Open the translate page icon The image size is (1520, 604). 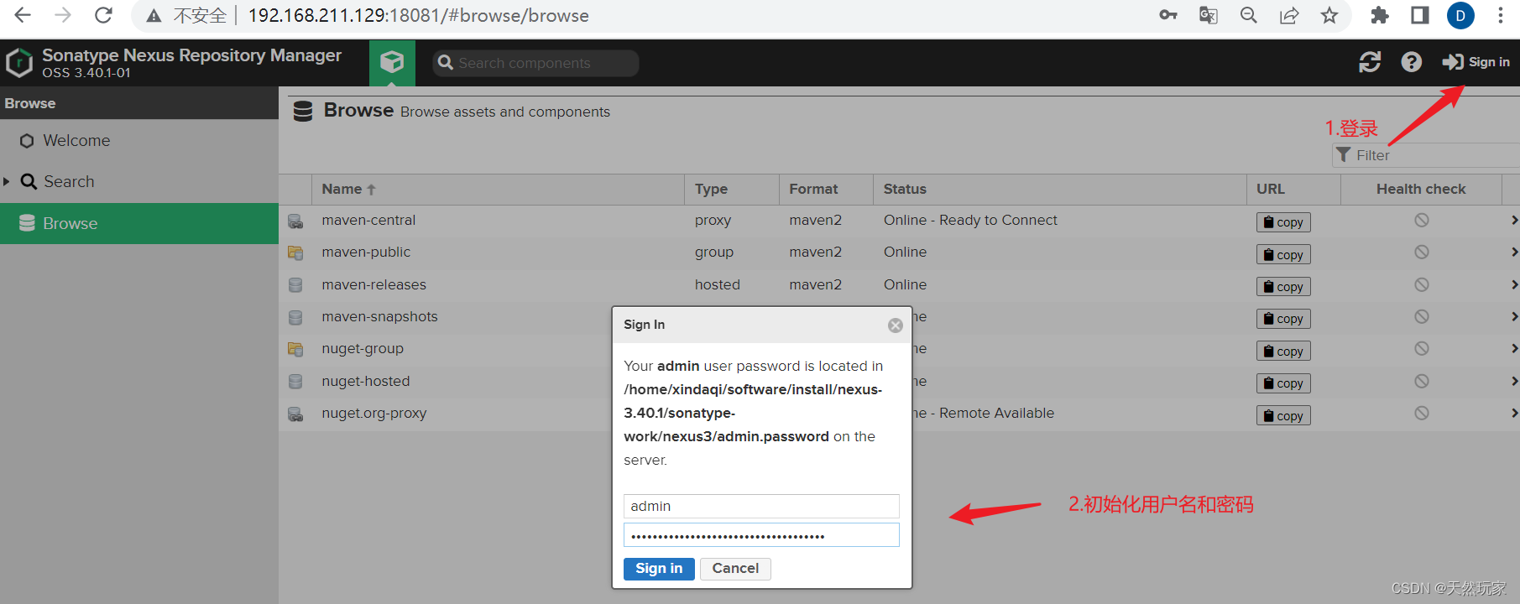click(1209, 15)
